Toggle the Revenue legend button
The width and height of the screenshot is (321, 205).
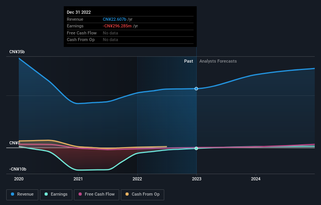(x=22, y=194)
